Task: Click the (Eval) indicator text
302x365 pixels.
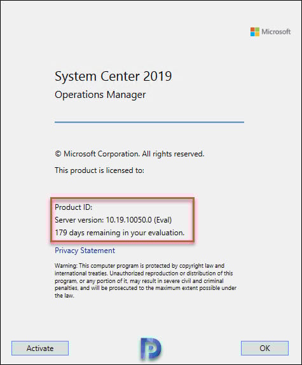Action: pyautogui.click(x=163, y=220)
